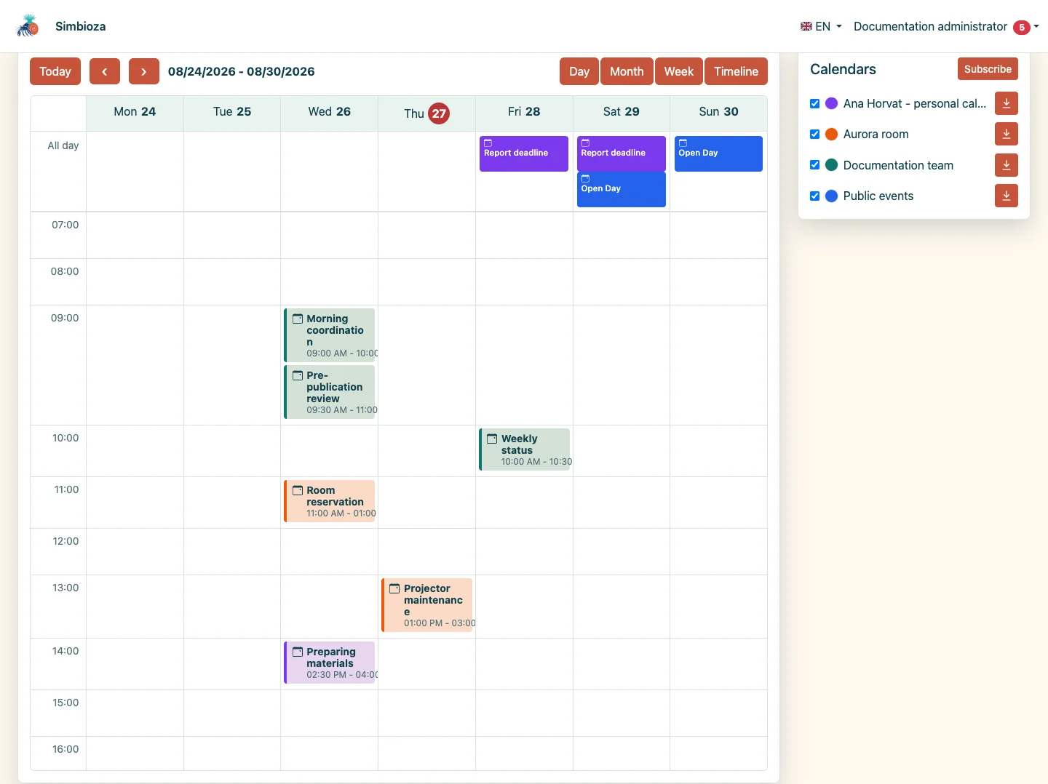Toggle the Aurora room calendar checkbox
Image resolution: width=1048 pixels, height=784 pixels.
(815, 134)
